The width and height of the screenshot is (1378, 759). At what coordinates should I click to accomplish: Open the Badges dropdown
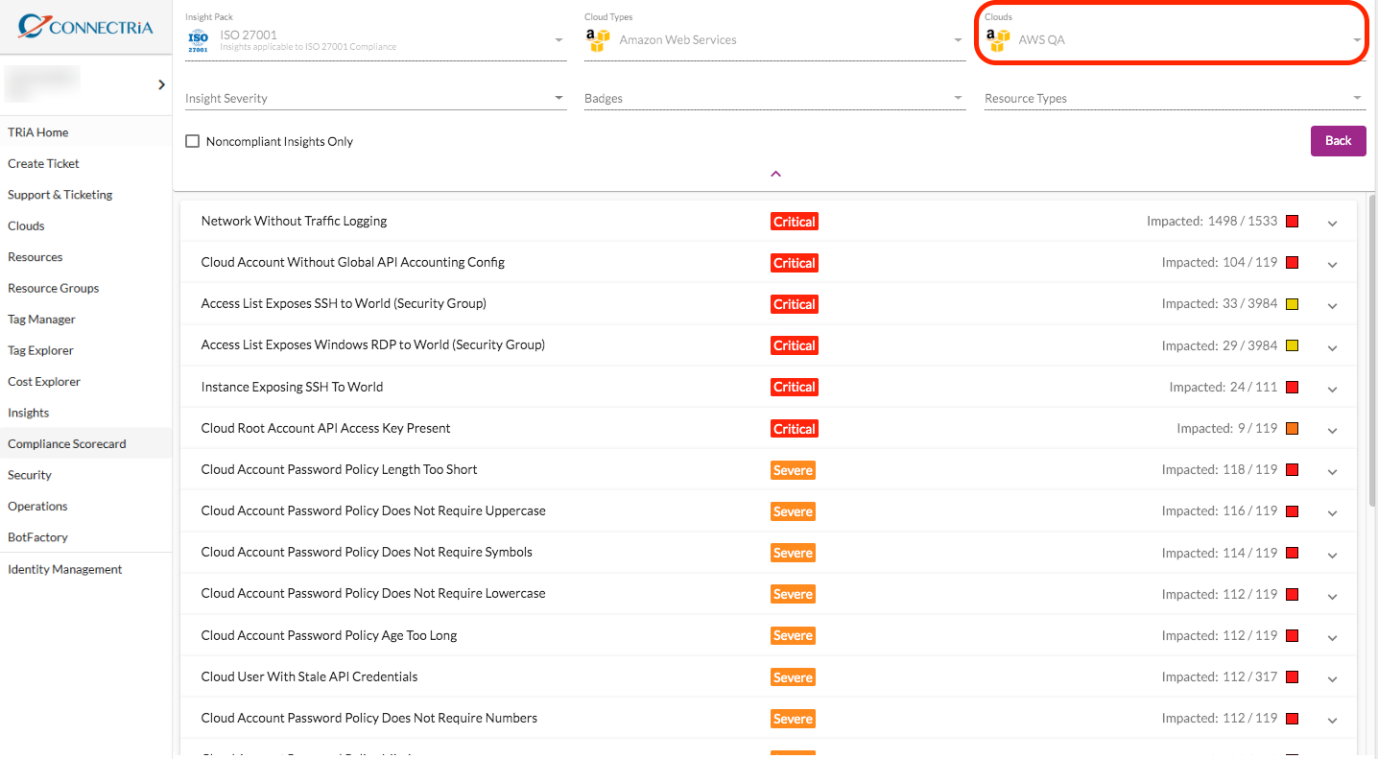tap(774, 98)
